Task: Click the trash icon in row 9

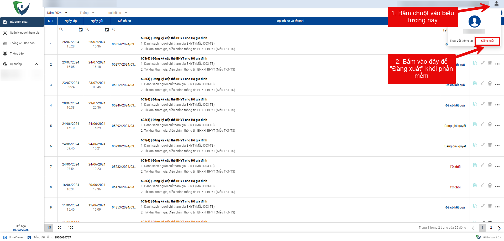Action: click(x=490, y=206)
